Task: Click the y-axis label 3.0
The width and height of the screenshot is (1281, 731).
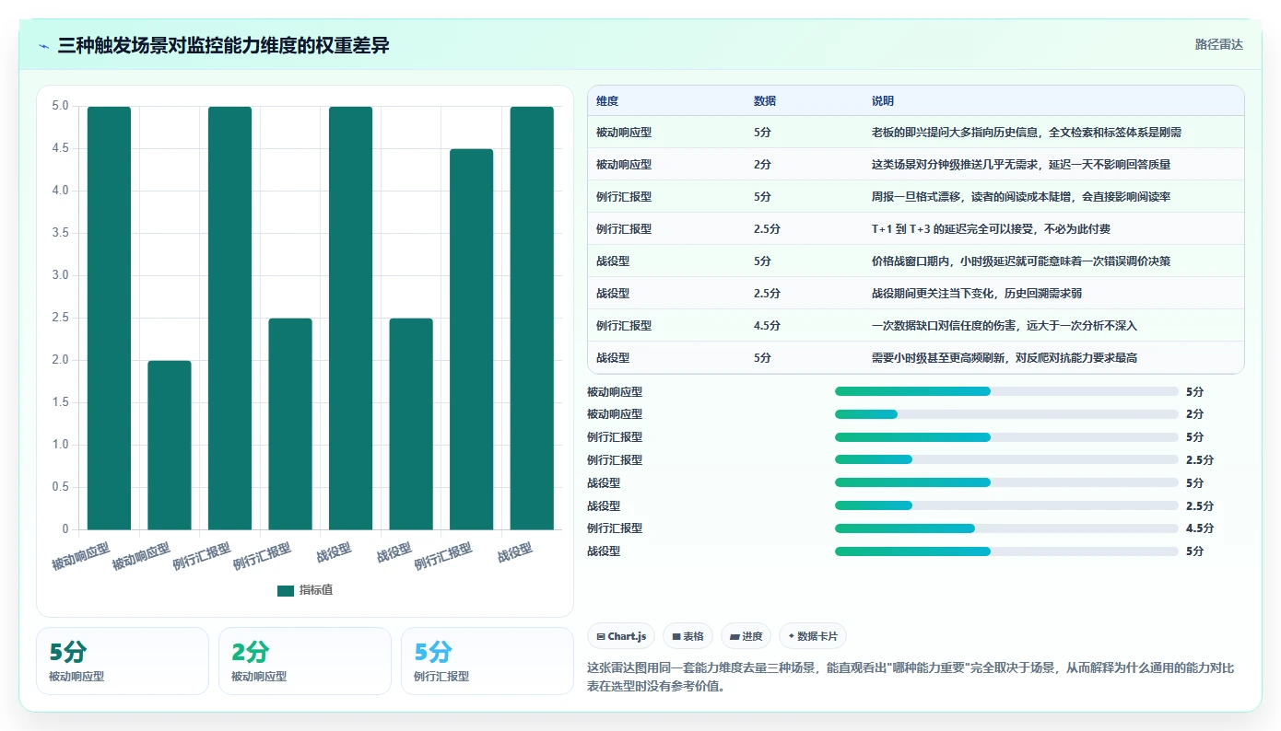Action: [60, 275]
